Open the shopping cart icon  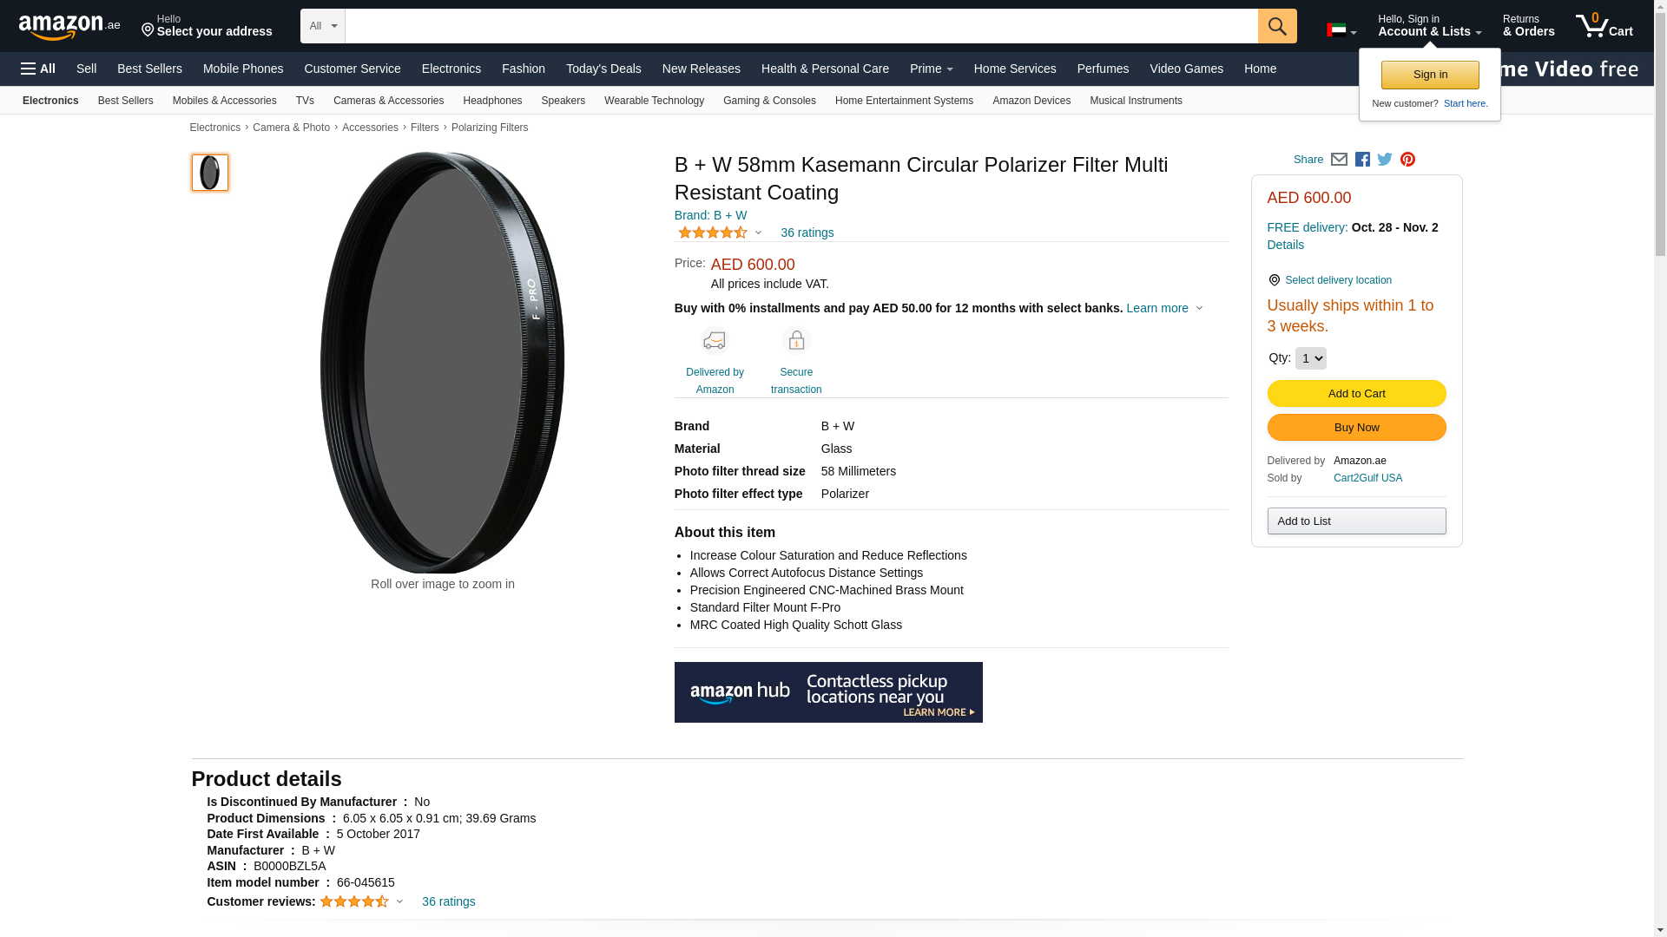(1603, 26)
